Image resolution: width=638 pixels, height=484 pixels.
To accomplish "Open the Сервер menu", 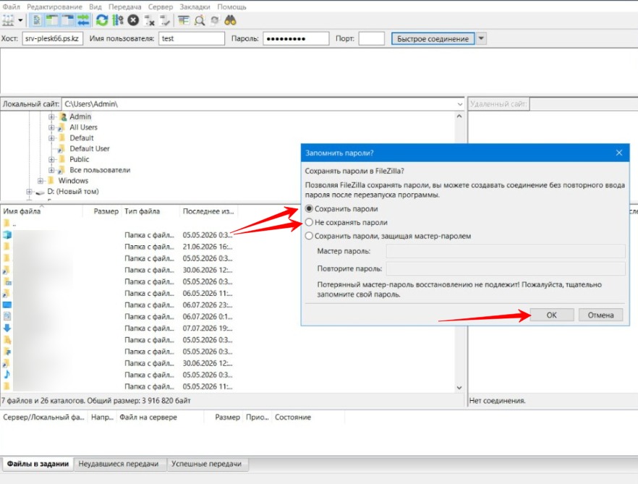I will [161, 7].
